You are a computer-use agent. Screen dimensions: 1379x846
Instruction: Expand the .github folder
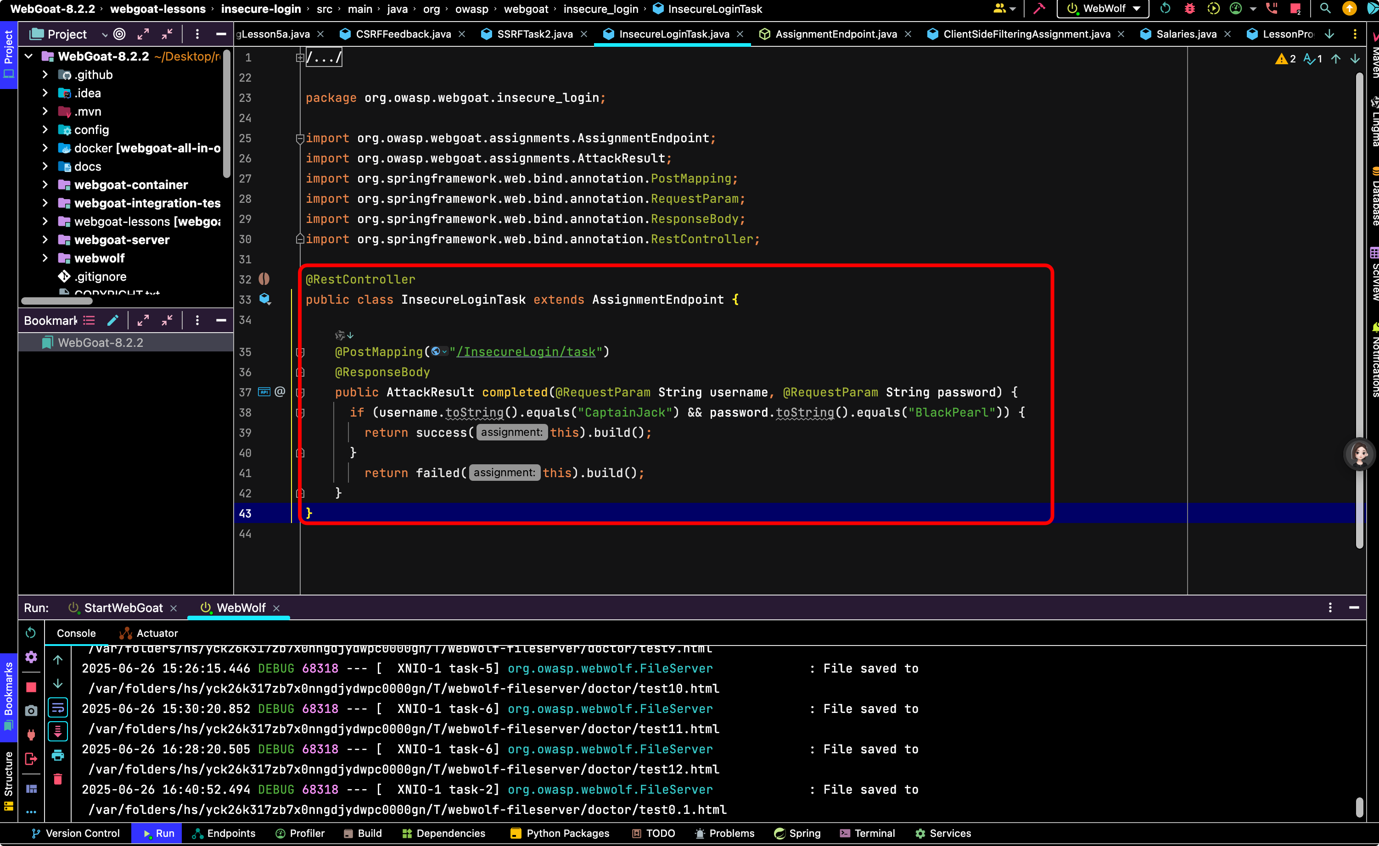point(45,75)
